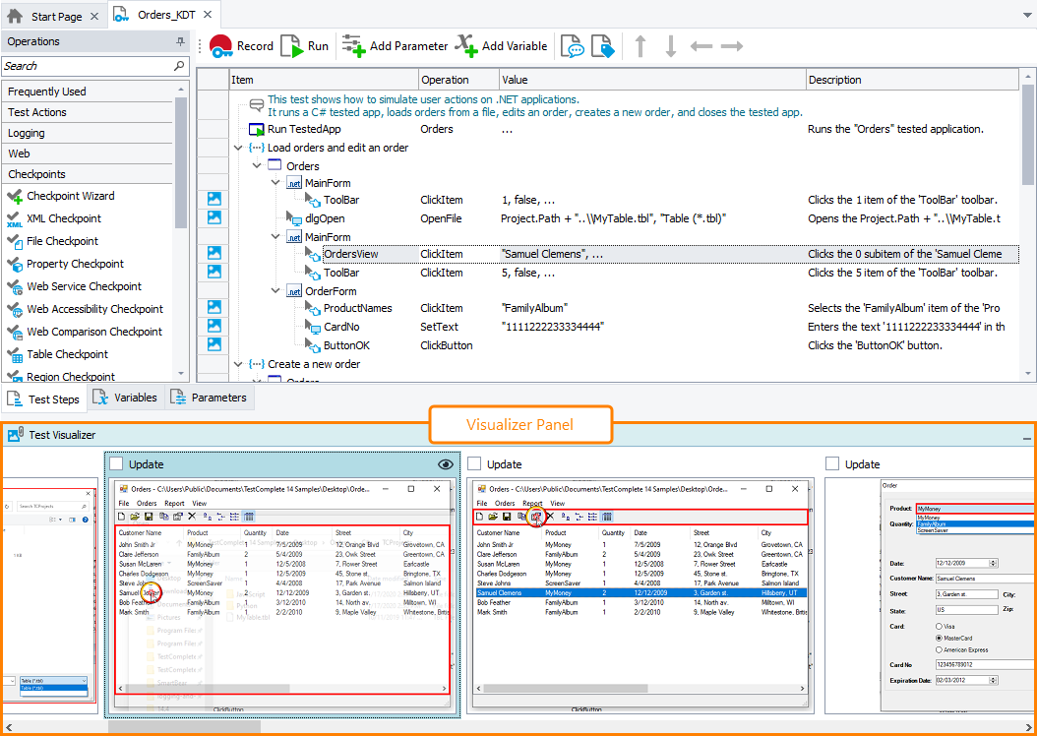Screen dimensions: 1037x736
Task: Switch to the Variables tab
Action: coord(125,398)
